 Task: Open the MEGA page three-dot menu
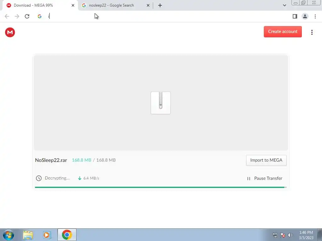click(312, 32)
